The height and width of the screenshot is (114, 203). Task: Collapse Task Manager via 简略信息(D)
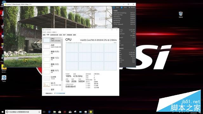click(x=48, y=93)
